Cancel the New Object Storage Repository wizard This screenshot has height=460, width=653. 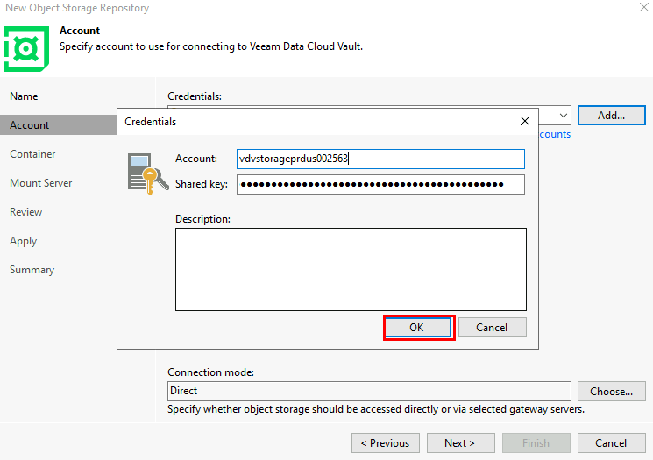coord(611,443)
